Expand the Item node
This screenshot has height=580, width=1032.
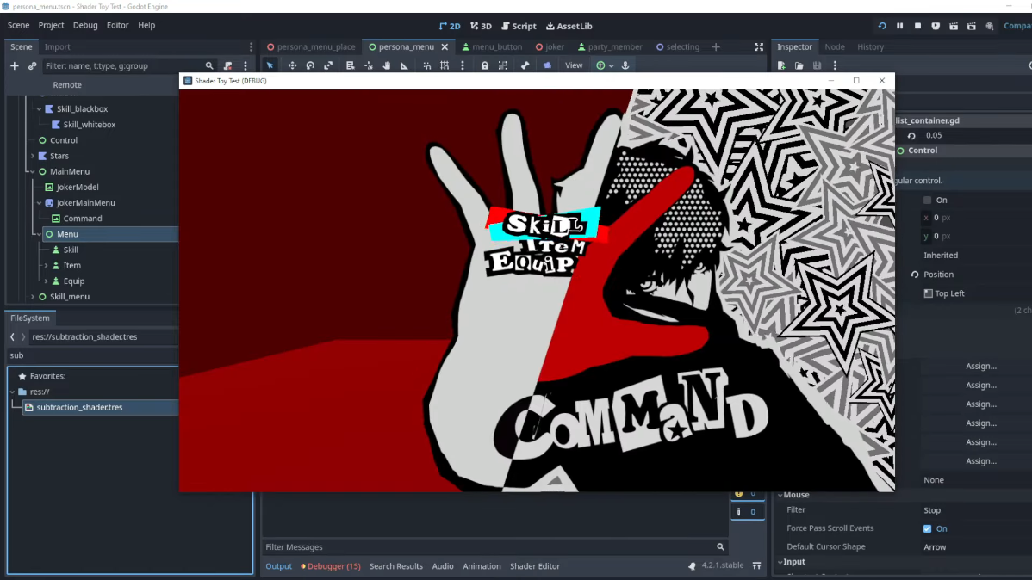(x=46, y=266)
